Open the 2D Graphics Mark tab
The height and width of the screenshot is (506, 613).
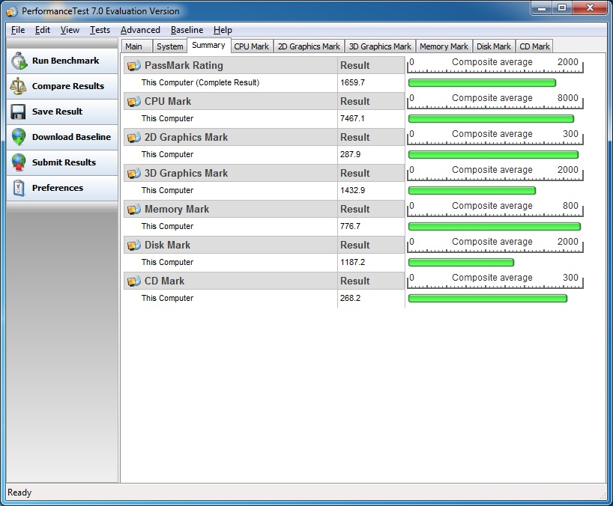309,46
